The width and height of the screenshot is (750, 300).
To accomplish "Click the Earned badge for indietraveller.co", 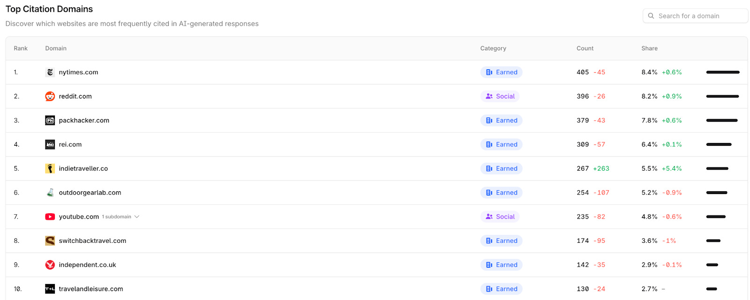I will (502, 168).
